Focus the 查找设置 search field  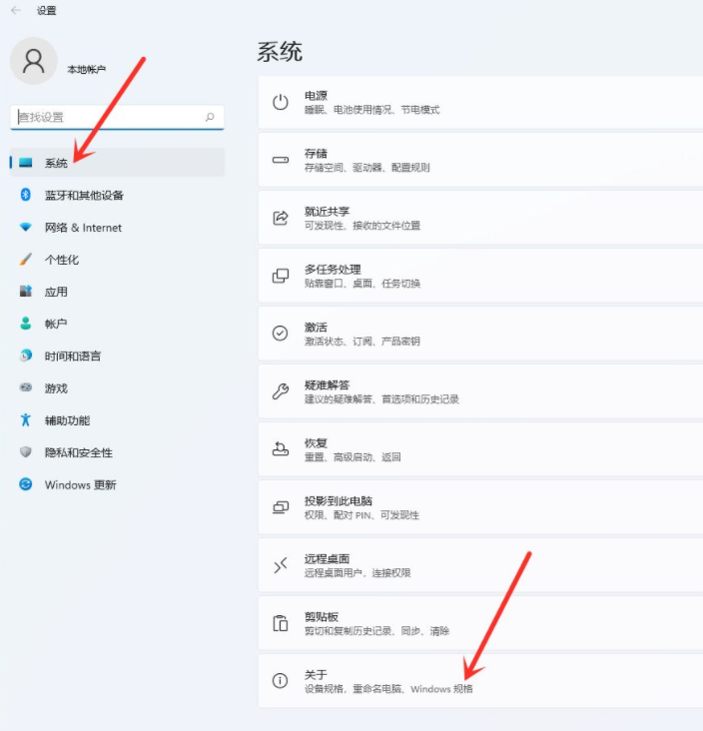(117, 117)
